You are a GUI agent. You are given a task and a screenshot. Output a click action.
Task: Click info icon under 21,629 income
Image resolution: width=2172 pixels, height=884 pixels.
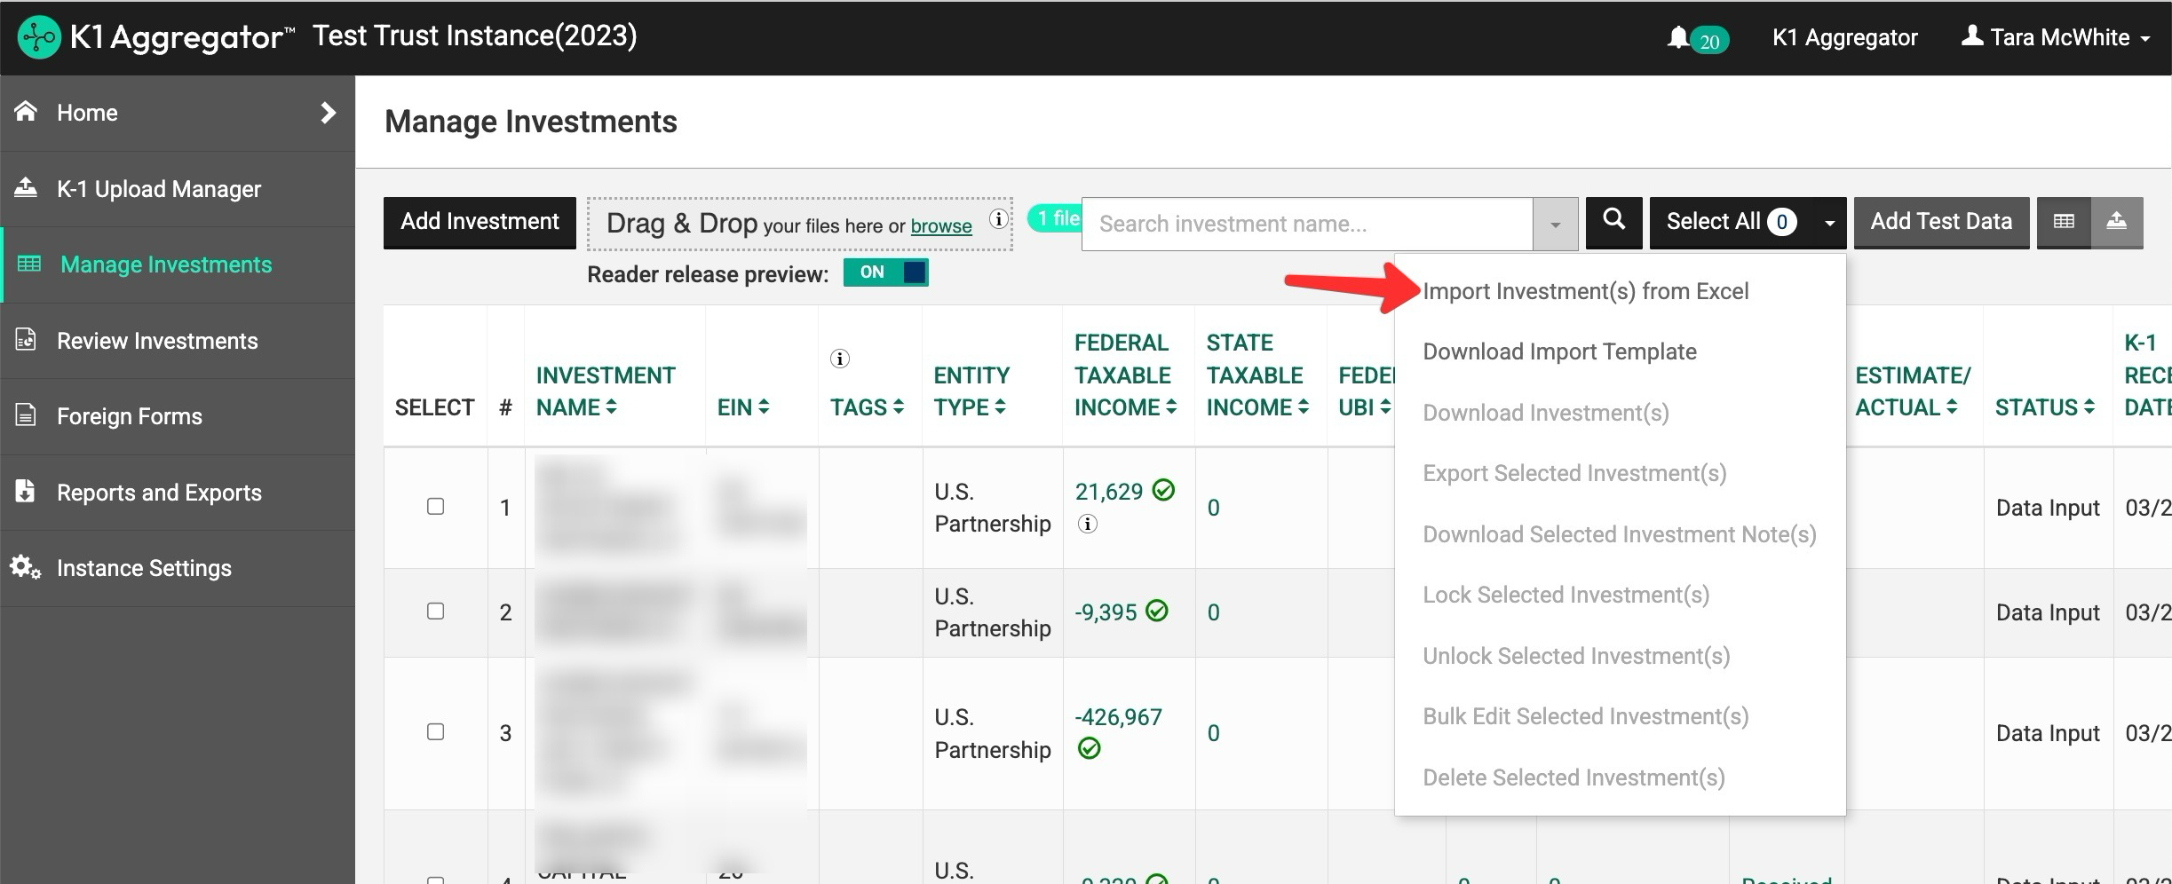1087,525
